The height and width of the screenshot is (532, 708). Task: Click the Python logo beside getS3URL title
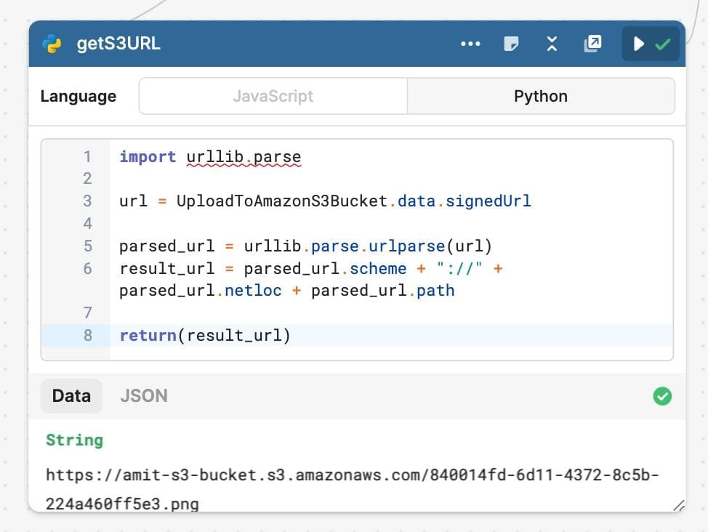(x=50, y=43)
